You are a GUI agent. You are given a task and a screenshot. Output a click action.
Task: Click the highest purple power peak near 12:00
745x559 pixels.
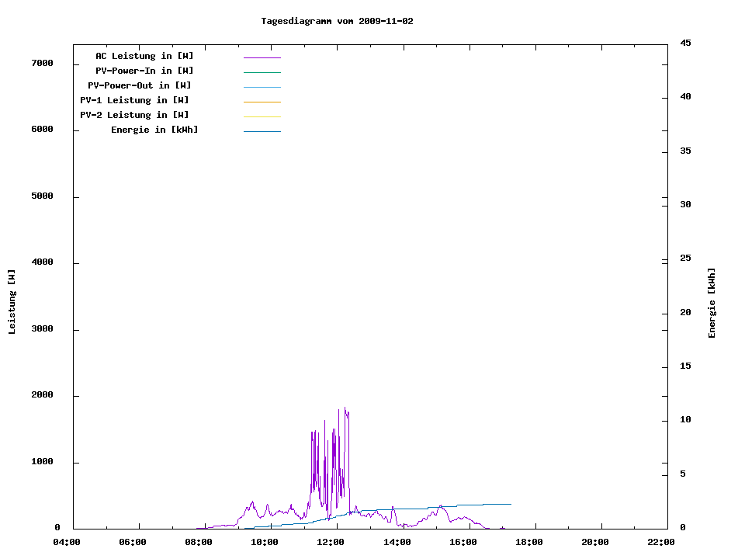(345, 408)
